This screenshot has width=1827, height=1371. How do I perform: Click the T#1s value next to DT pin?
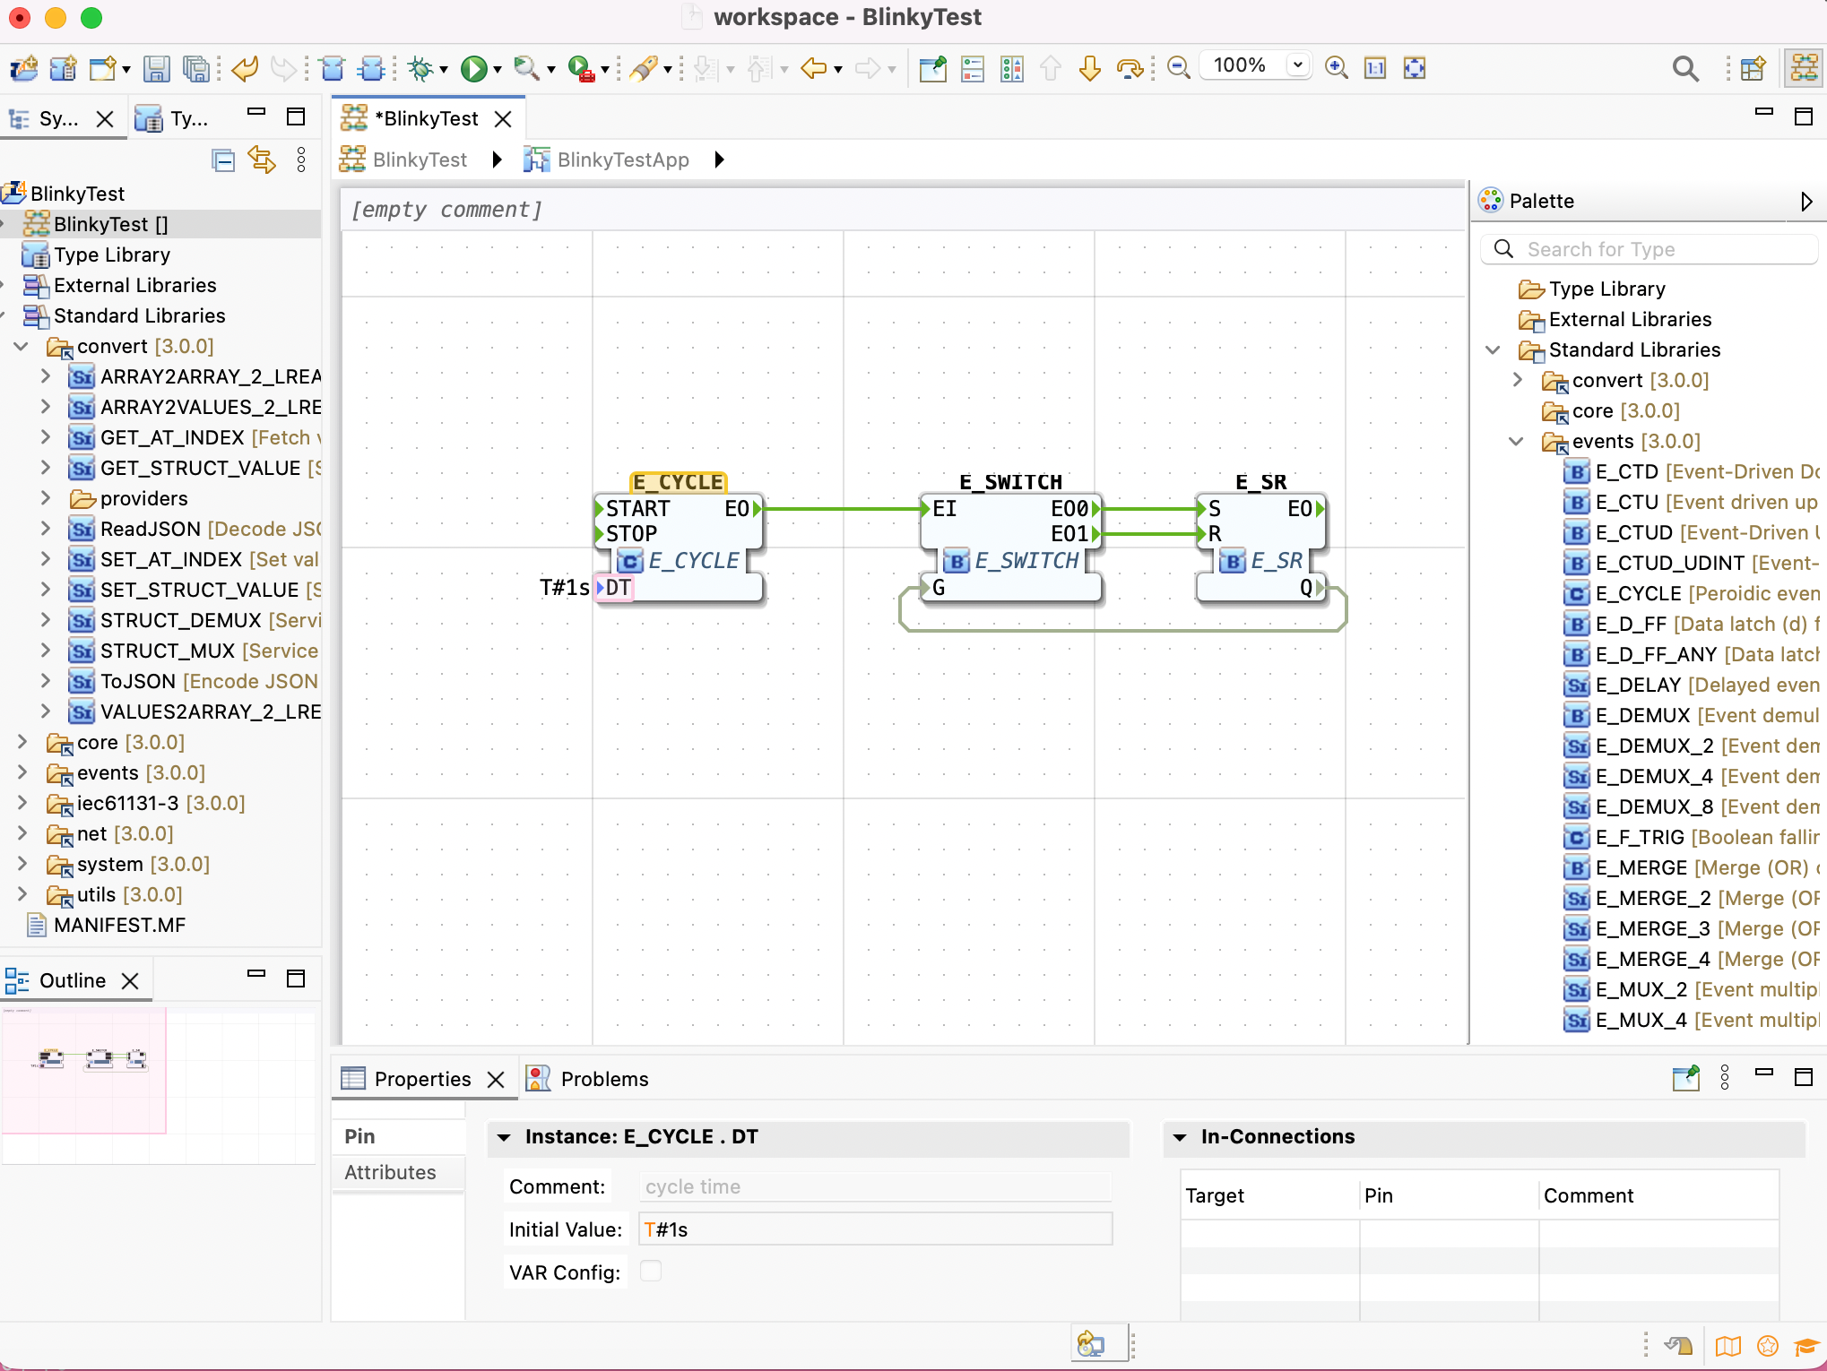565,587
